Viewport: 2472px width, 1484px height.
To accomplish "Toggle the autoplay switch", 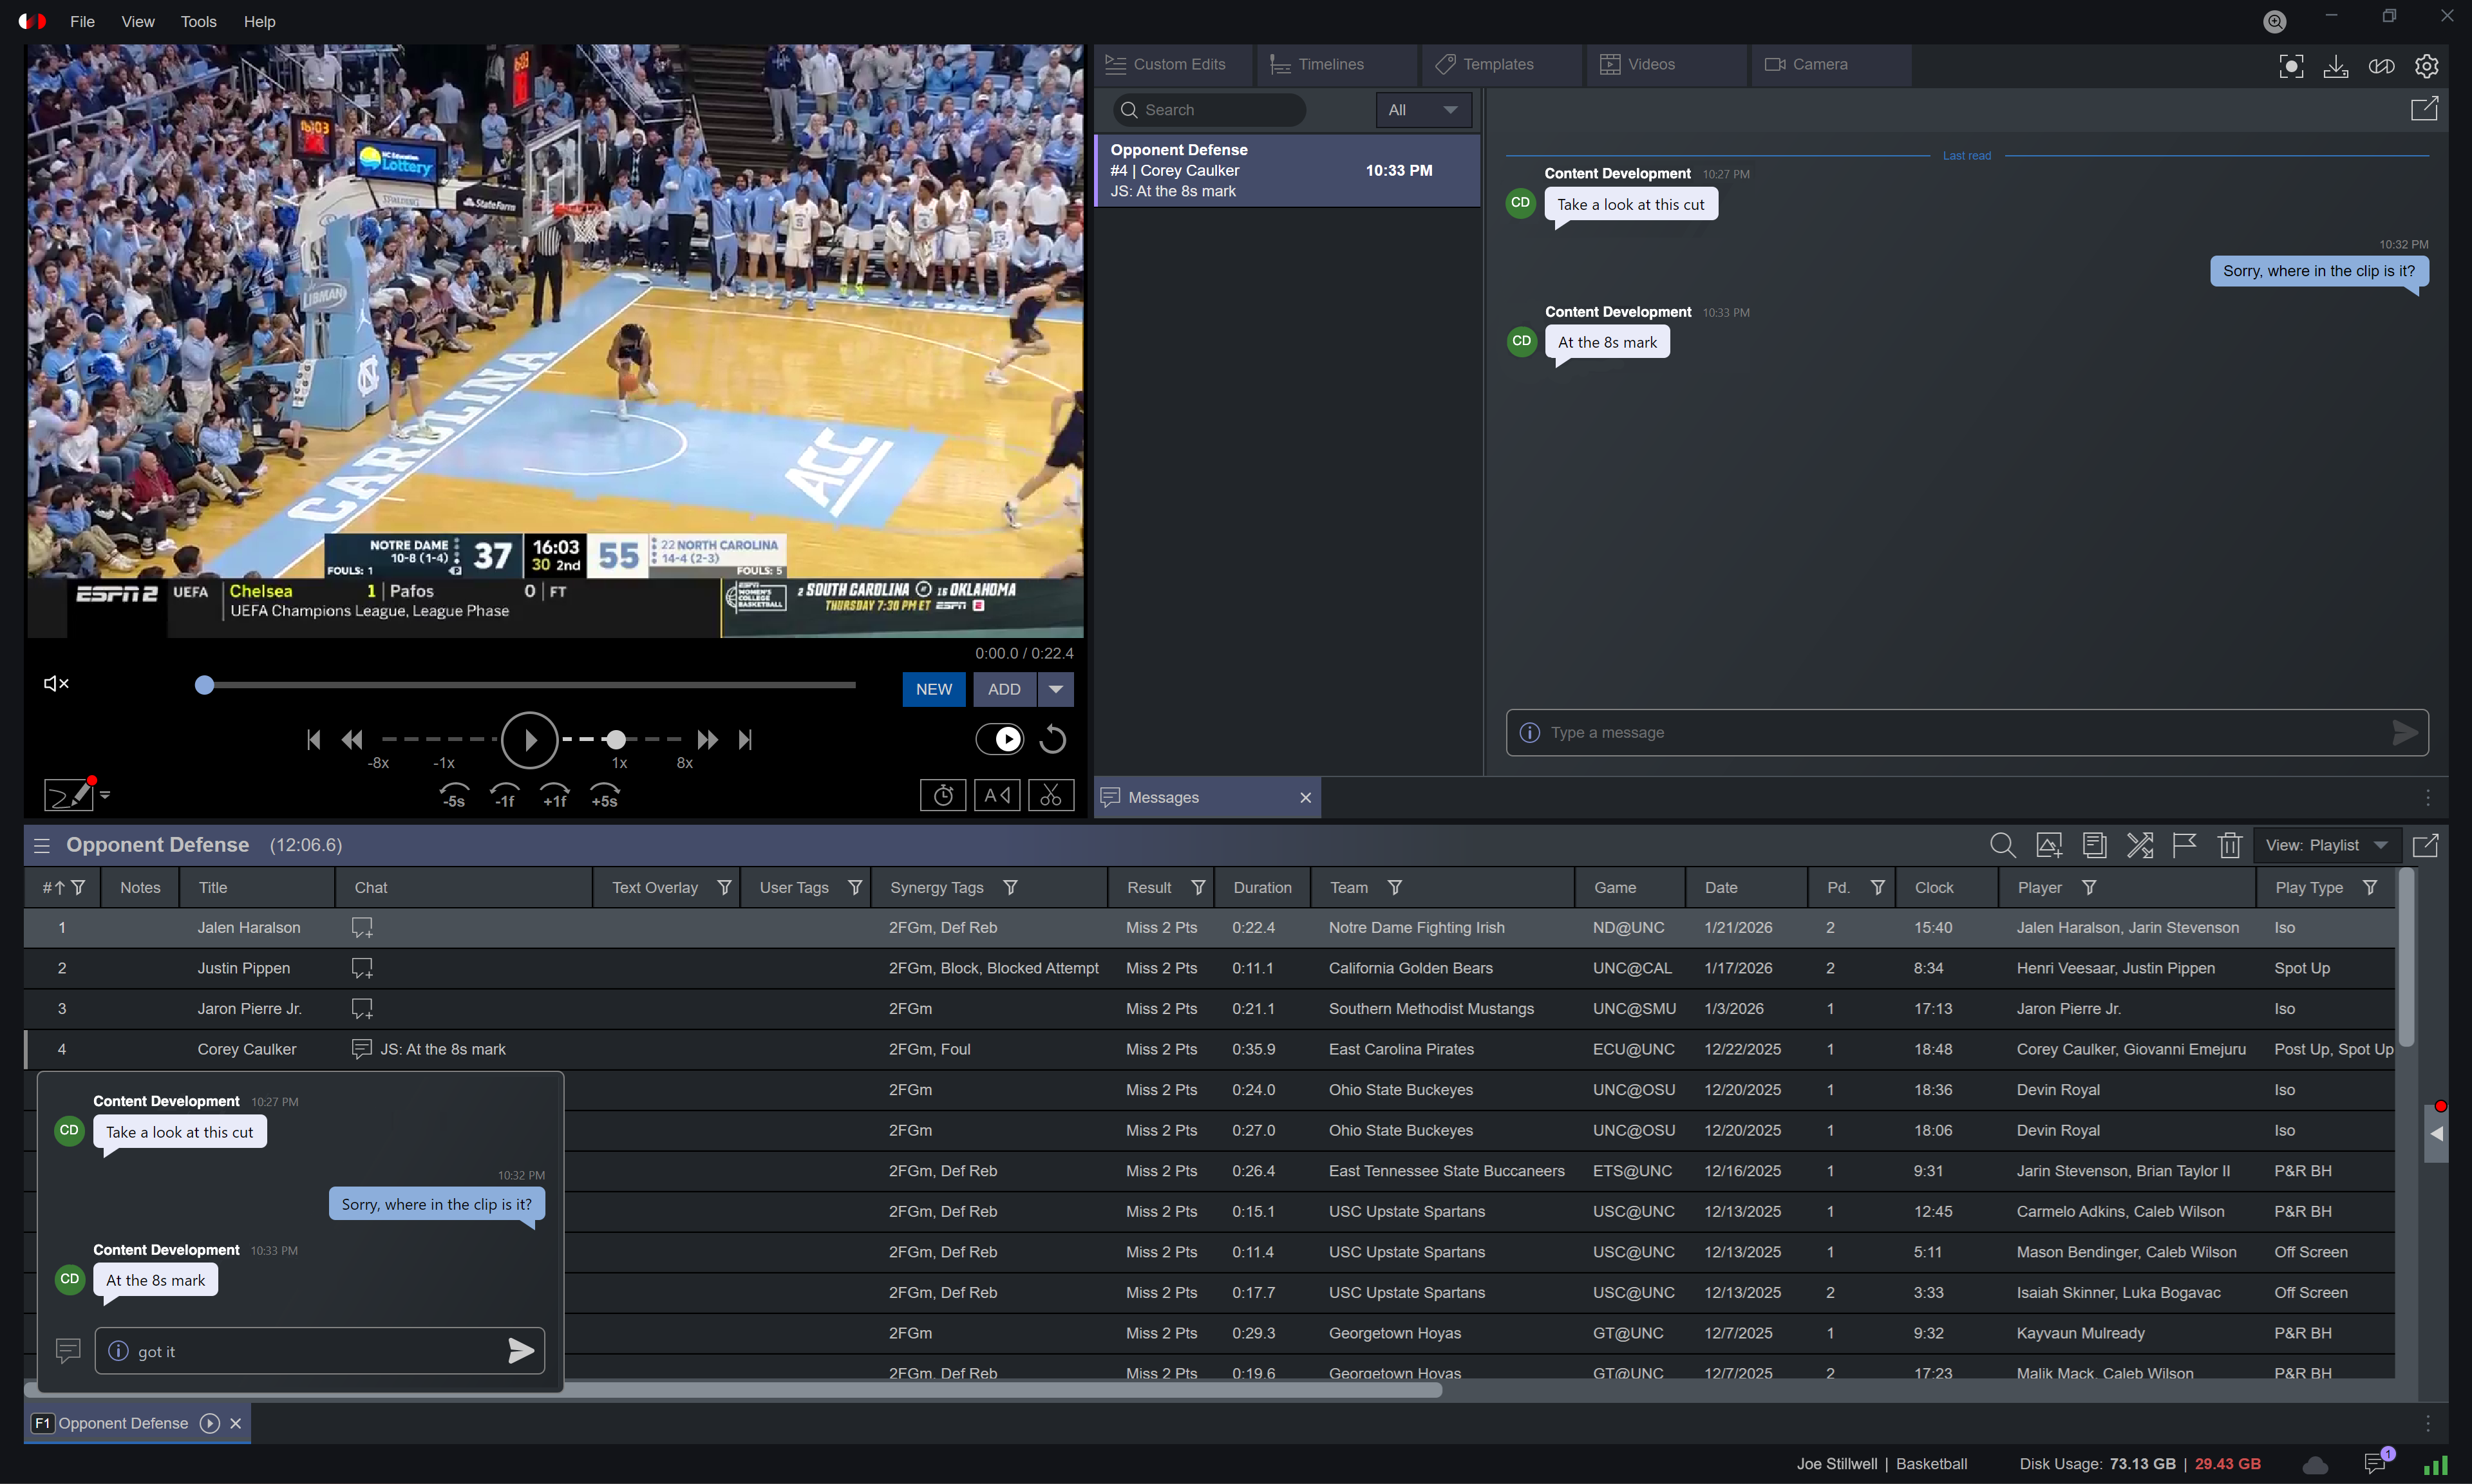I will [999, 739].
